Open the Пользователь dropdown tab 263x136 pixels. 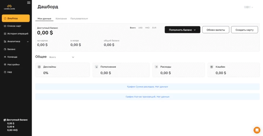pyautogui.click(x=79, y=19)
